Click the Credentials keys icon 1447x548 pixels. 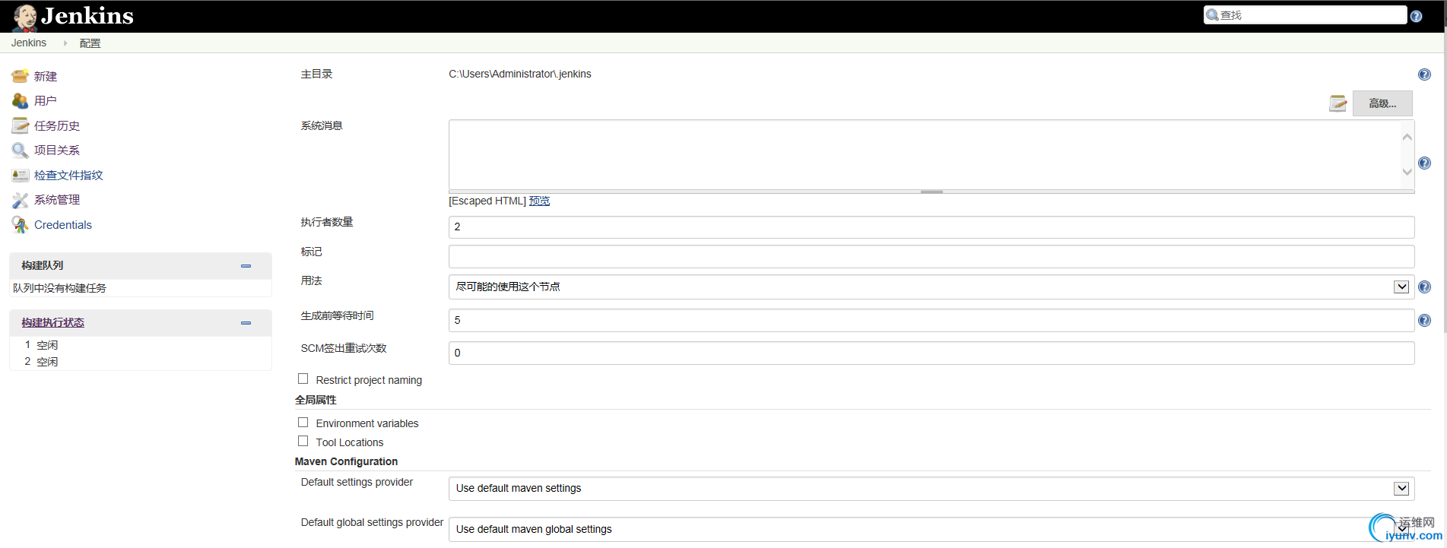20,224
